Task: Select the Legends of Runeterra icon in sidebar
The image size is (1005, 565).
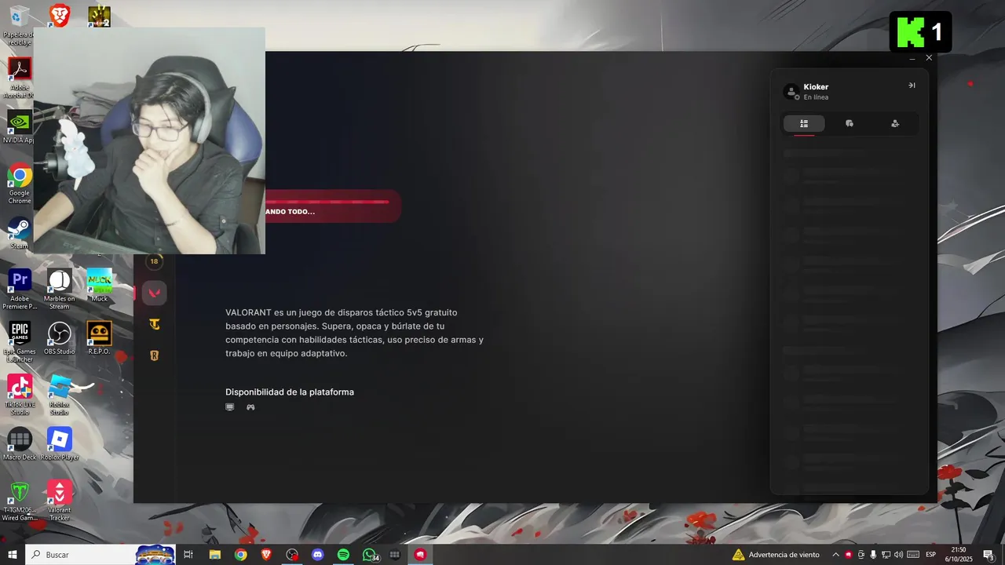Action: click(x=155, y=355)
